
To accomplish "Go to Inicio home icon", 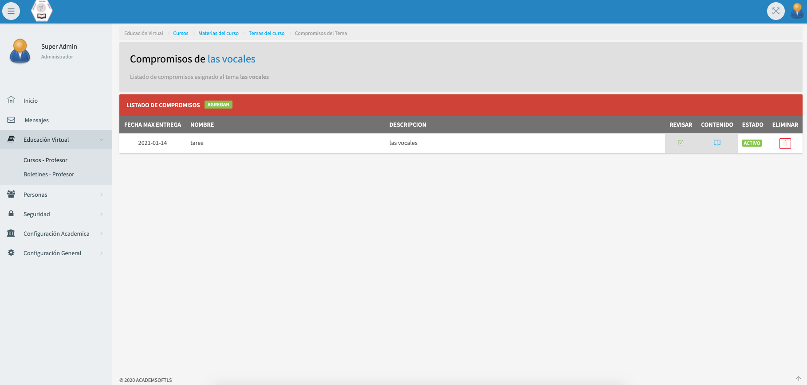I will click(12, 100).
